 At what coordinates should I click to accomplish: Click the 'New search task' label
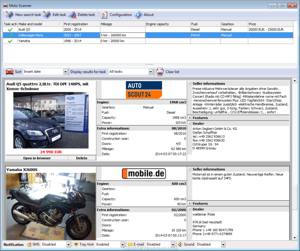point(28,15)
